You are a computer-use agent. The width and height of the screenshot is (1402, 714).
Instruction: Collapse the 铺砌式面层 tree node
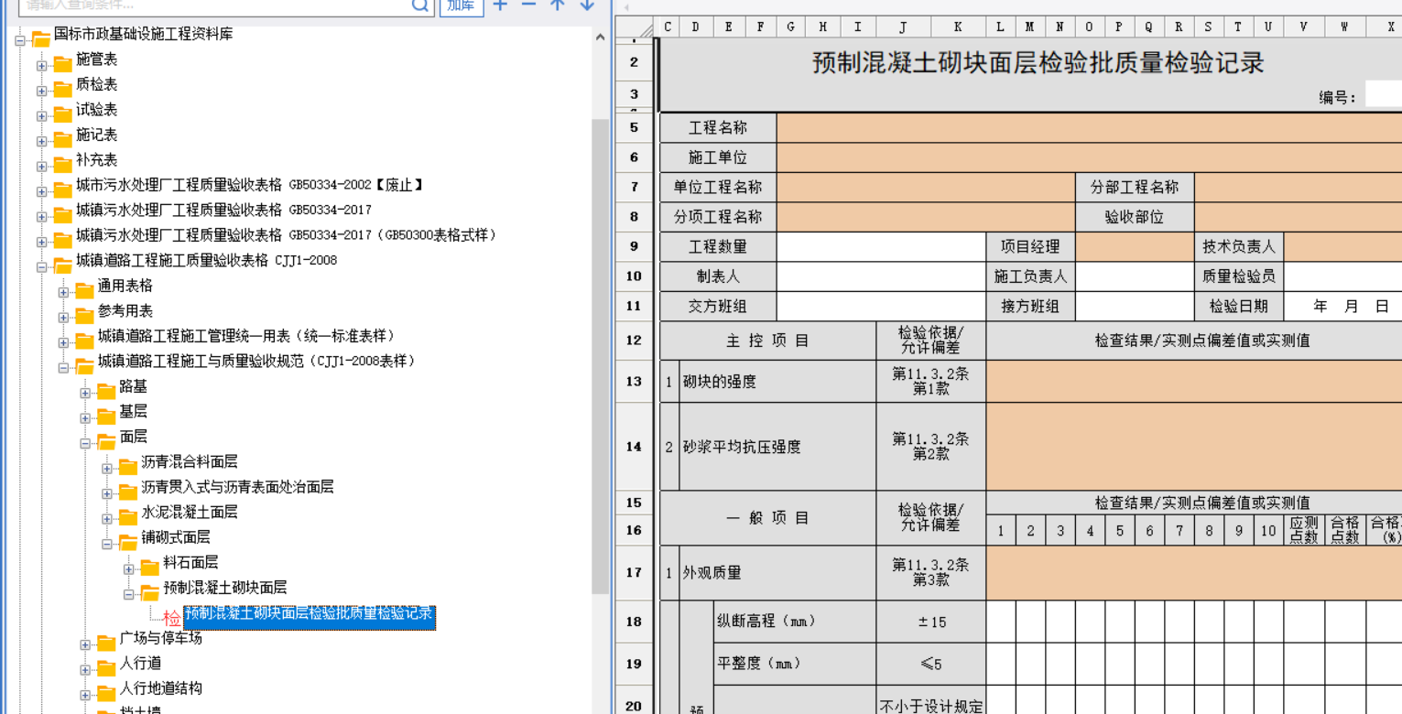107,544
